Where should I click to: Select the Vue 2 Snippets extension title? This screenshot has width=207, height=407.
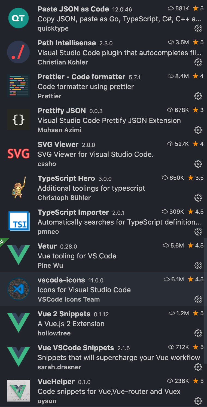[x=64, y=314]
